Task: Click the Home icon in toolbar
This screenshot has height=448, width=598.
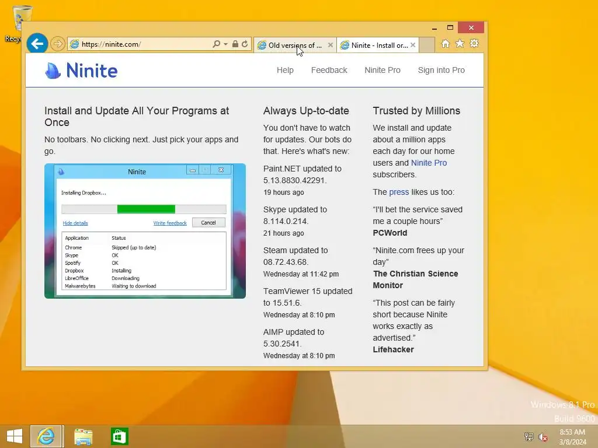Action: [446, 43]
